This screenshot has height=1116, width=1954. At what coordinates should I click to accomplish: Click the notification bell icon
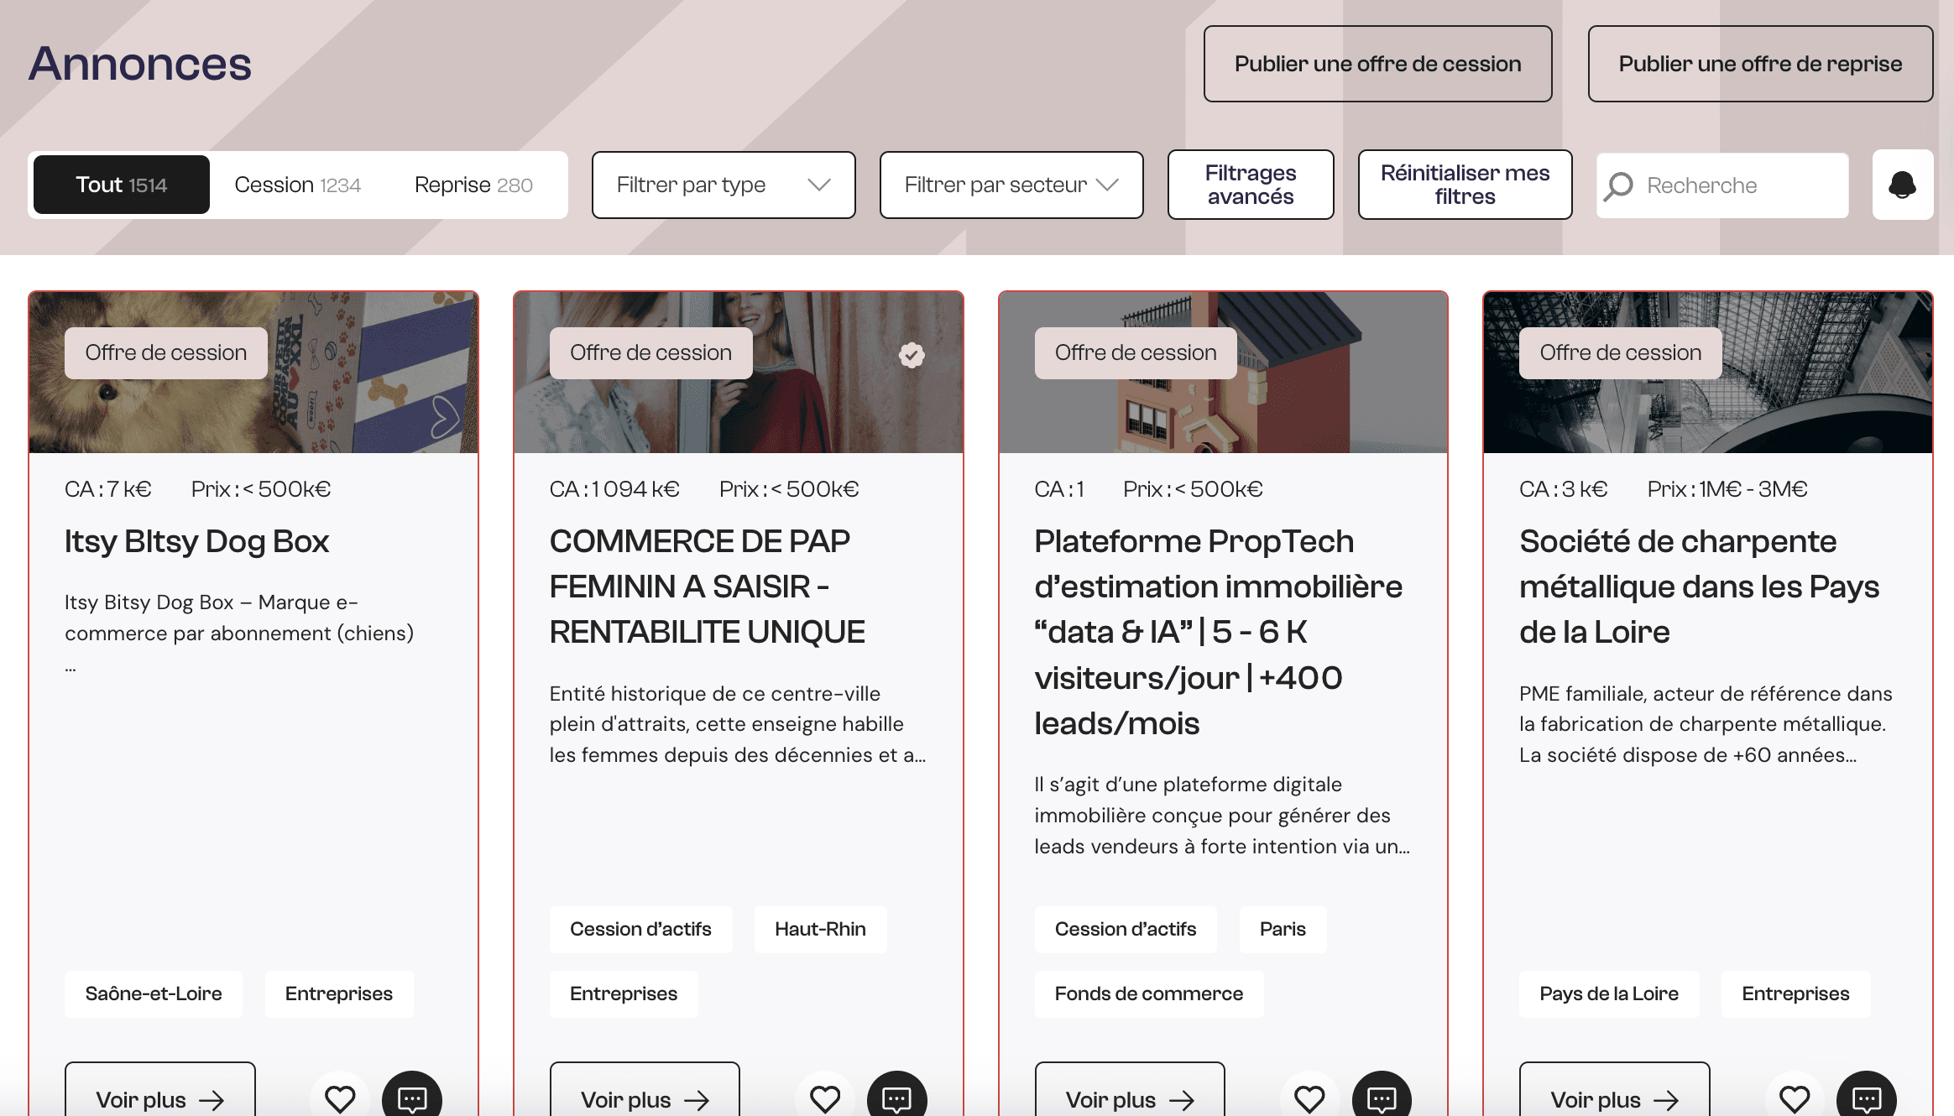(x=1902, y=185)
